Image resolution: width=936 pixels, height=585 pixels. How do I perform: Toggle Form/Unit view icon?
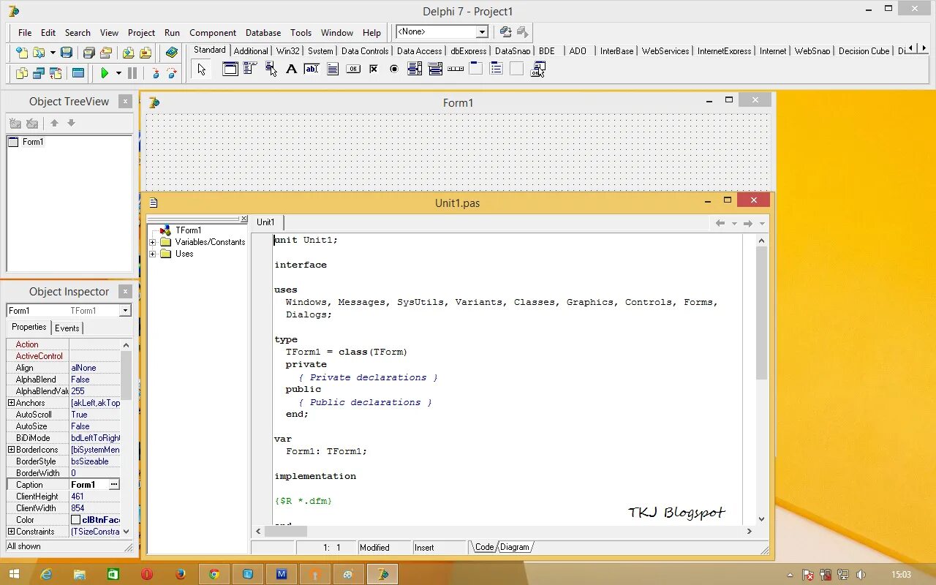pyautogui.click(x=56, y=73)
